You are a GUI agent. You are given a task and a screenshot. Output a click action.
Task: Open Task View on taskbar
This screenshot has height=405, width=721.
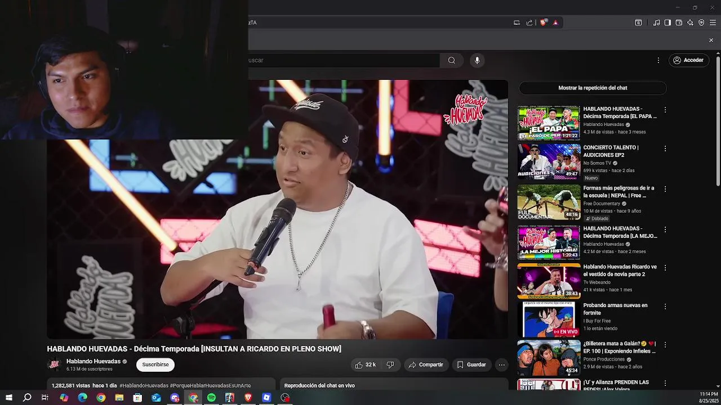tap(45, 398)
